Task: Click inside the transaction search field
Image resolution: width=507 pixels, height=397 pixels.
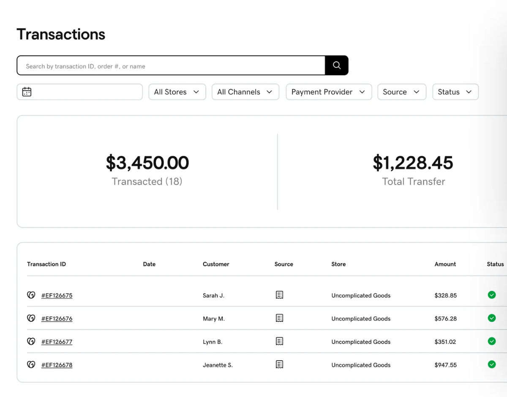Action: (x=169, y=65)
